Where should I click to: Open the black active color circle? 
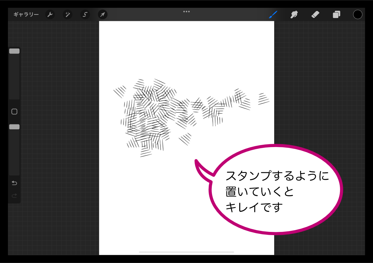pyautogui.click(x=358, y=15)
